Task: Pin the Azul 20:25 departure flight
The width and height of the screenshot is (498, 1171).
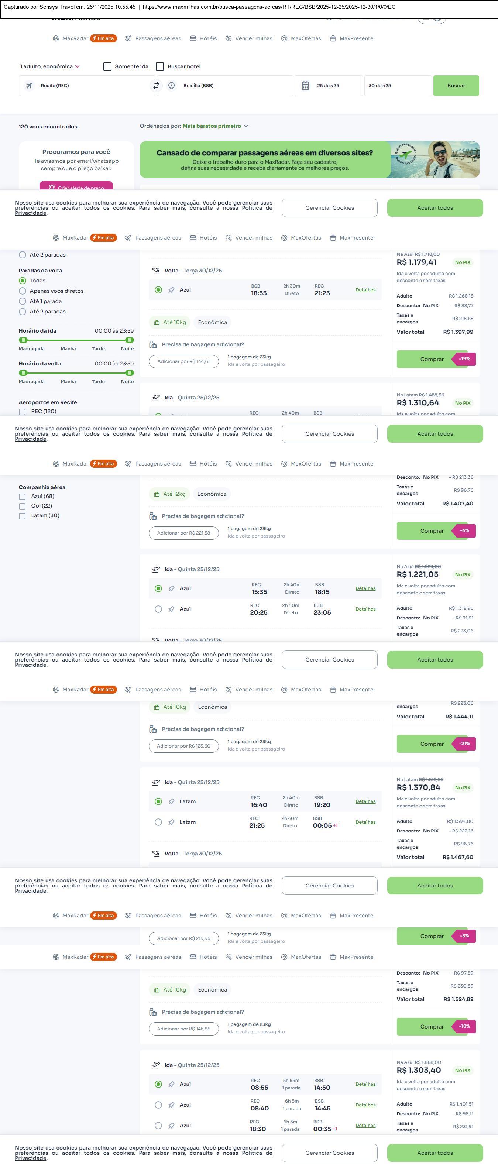Action: [x=171, y=609]
